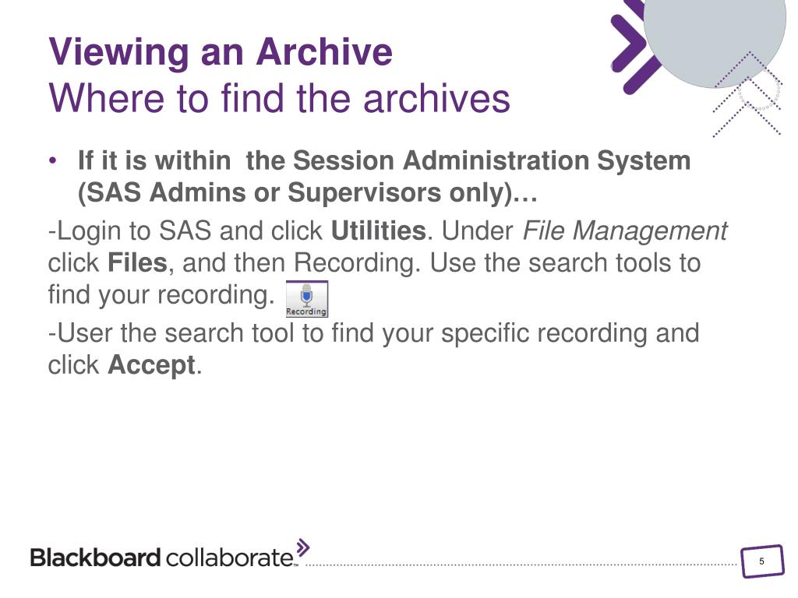Click the bold word Accept
This screenshot has height=598, width=798.
[x=152, y=365]
